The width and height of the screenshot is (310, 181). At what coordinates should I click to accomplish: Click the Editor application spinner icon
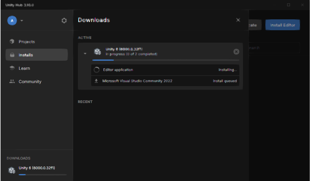click(97, 70)
